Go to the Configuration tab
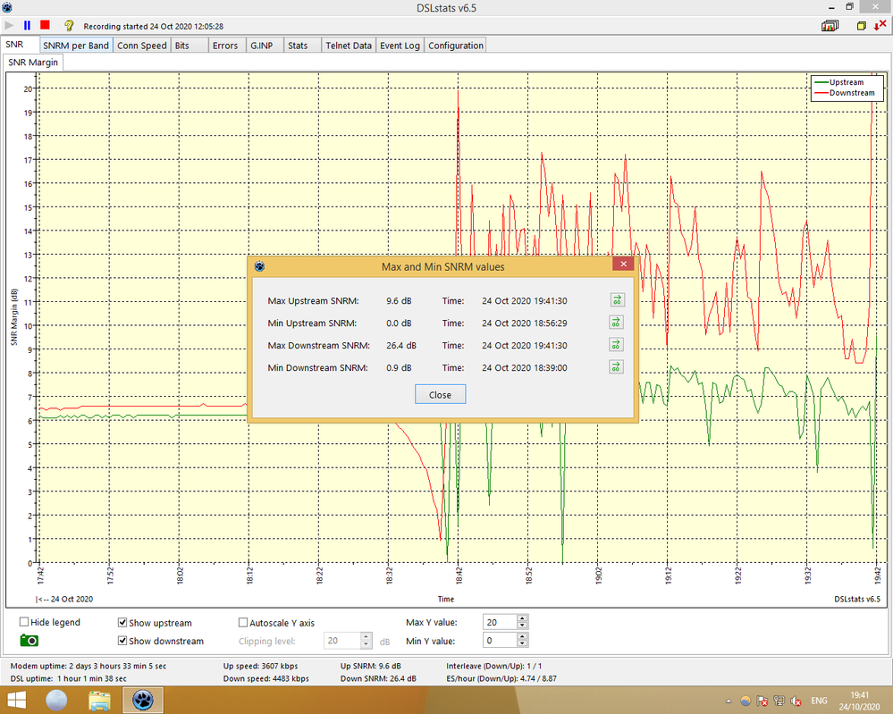 pyautogui.click(x=455, y=46)
